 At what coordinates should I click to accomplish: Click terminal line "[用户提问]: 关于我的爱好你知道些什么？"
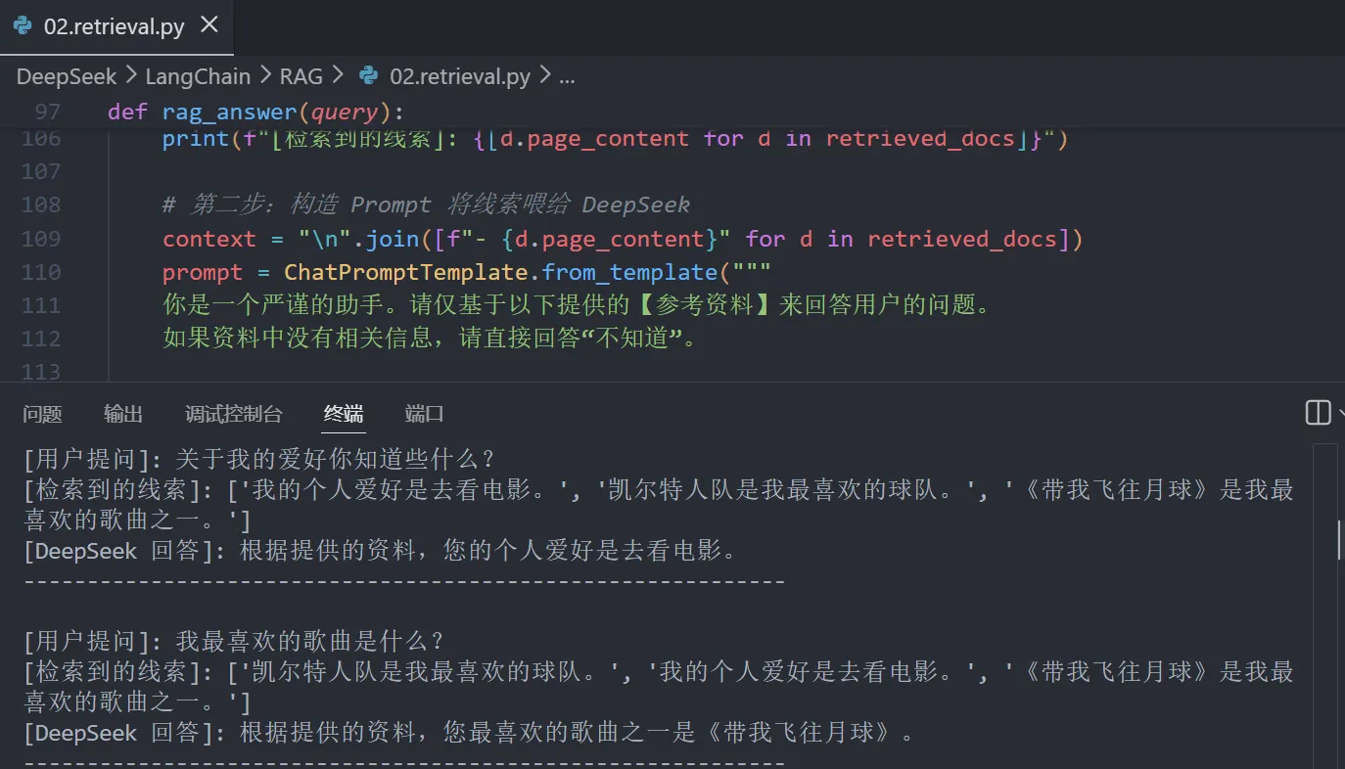(261, 459)
